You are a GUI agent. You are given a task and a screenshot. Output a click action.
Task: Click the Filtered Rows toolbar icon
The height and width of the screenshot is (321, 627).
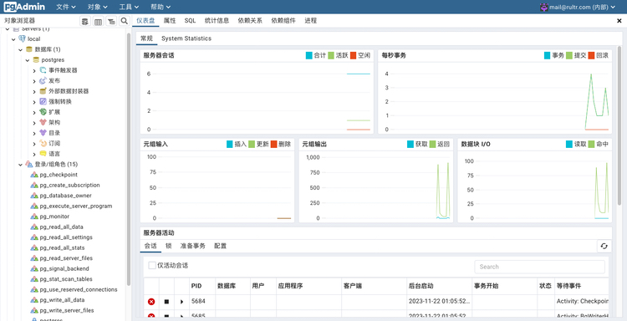pos(111,21)
